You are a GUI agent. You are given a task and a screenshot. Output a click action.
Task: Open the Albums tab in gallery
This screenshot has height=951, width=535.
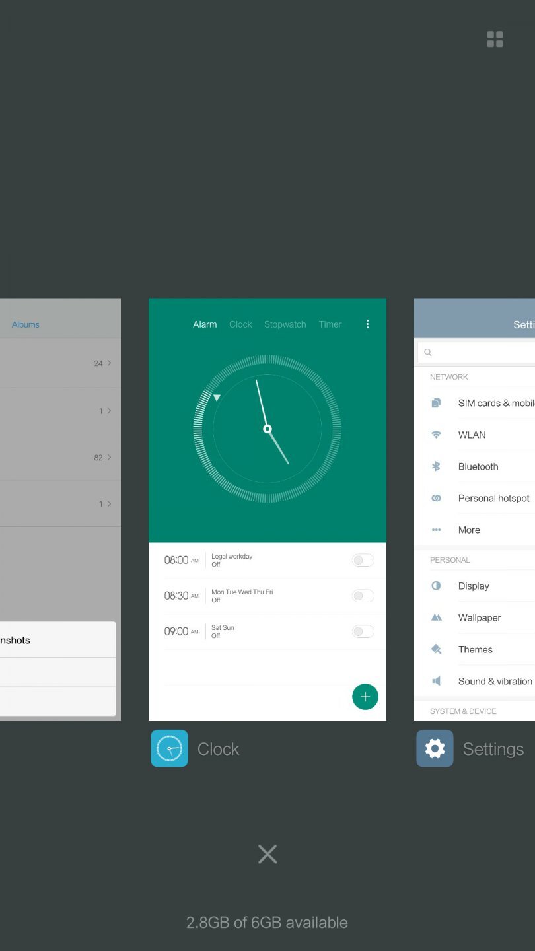26,324
